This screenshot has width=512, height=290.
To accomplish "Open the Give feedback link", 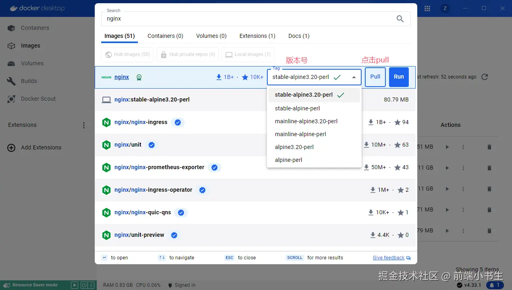I will [x=391, y=258].
